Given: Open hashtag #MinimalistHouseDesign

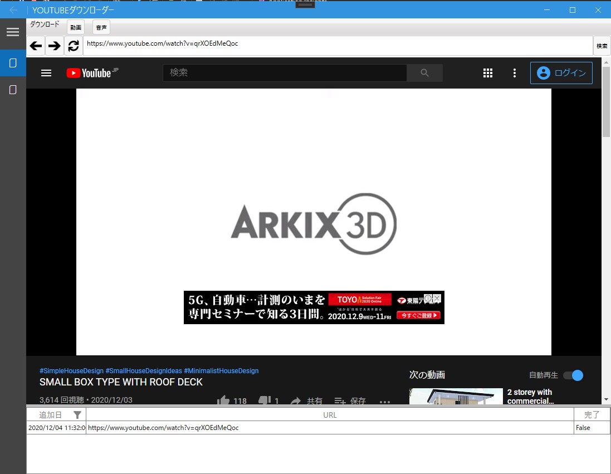Looking at the screenshot, I should click(x=221, y=371).
